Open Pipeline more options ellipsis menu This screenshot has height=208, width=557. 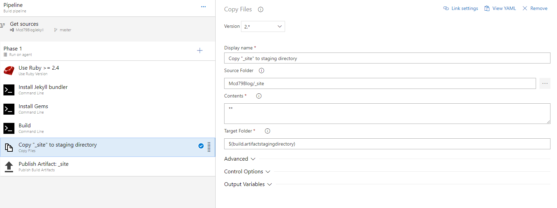(x=204, y=7)
